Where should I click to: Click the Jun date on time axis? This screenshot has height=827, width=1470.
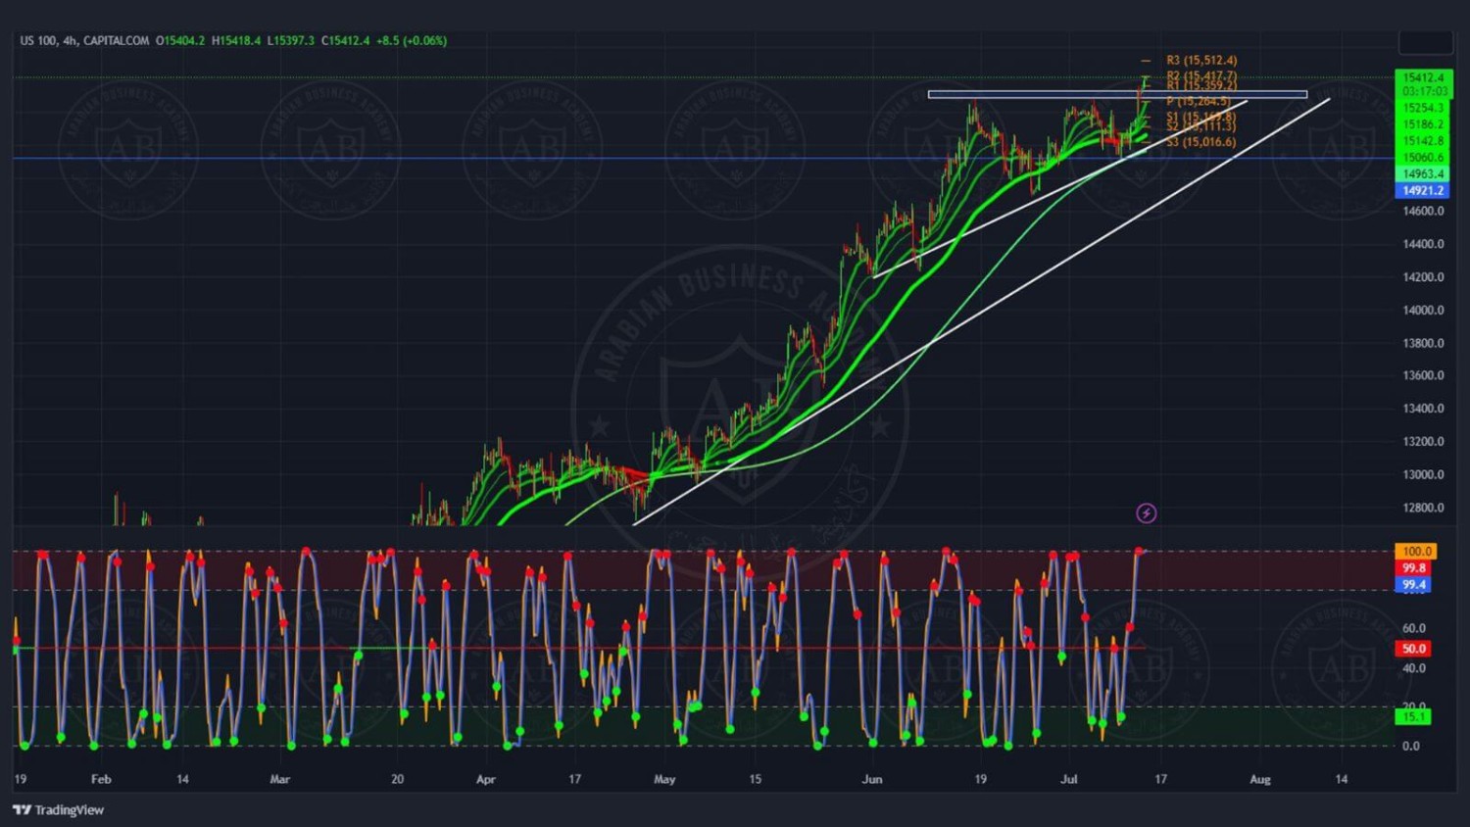[x=871, y=780]
